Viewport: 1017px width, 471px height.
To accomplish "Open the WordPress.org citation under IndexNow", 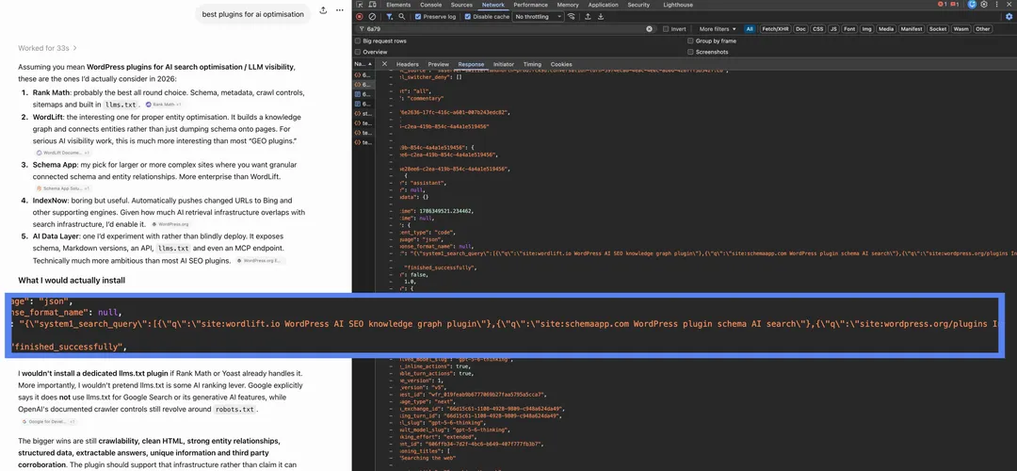I will pos(169,224).
